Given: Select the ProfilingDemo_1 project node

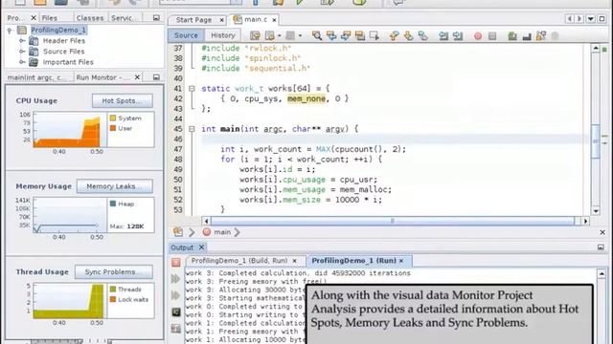Looking at the screenshot, I should click(58, 30).
